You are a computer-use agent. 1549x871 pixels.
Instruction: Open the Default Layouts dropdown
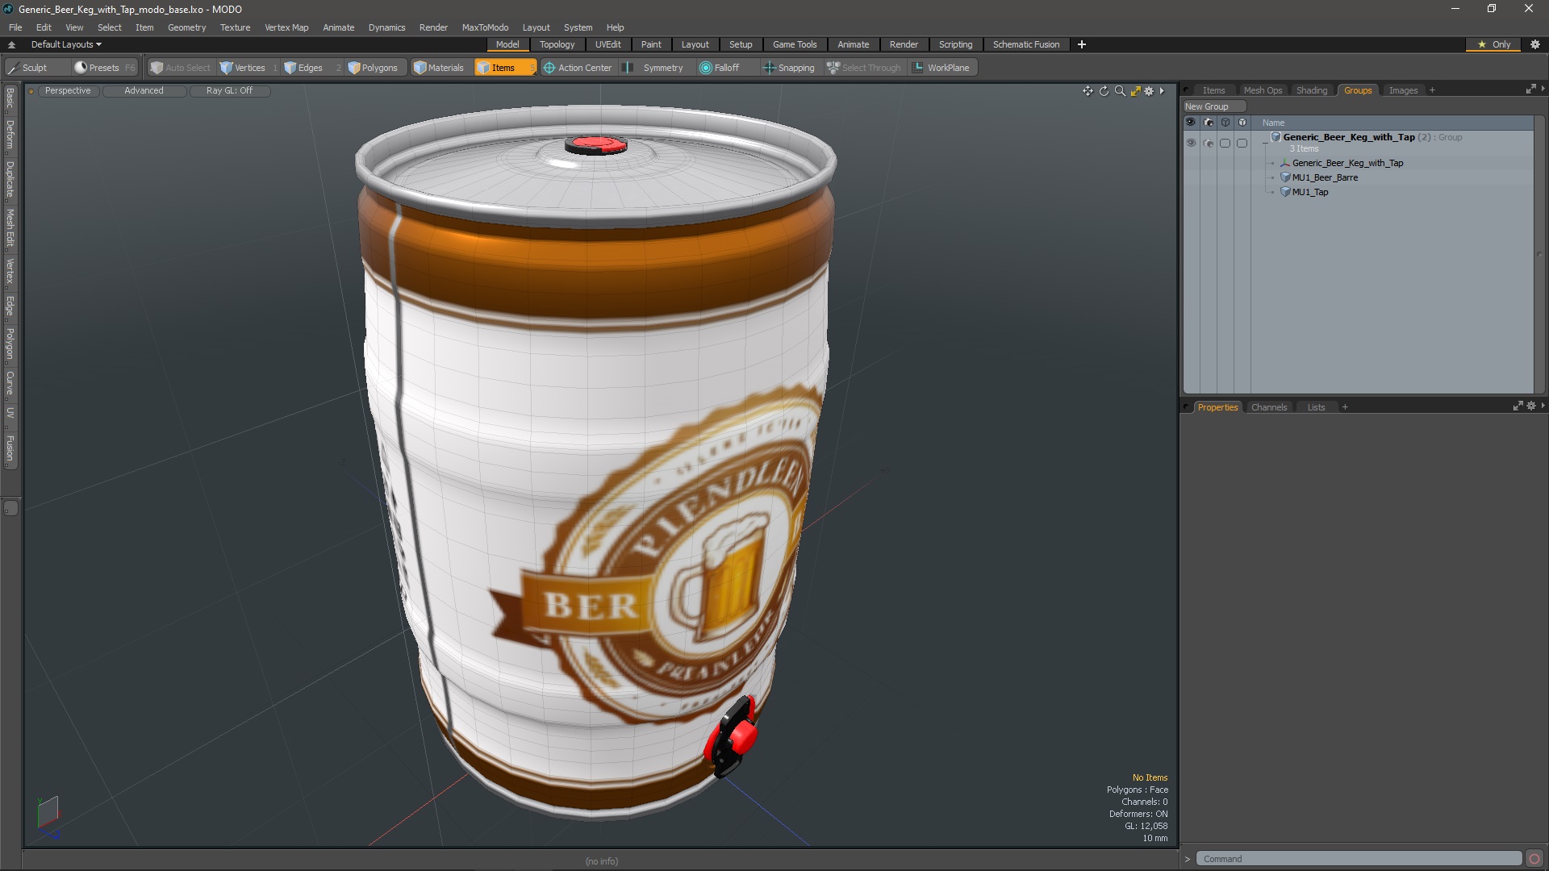tap(66, 44)
